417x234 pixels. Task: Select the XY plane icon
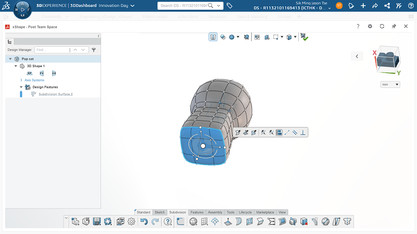coord(30,73)
